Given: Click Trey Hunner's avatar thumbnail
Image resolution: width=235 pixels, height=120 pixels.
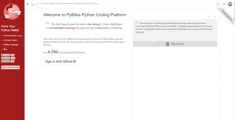Looking at the screenshot, I should point(167,44).
